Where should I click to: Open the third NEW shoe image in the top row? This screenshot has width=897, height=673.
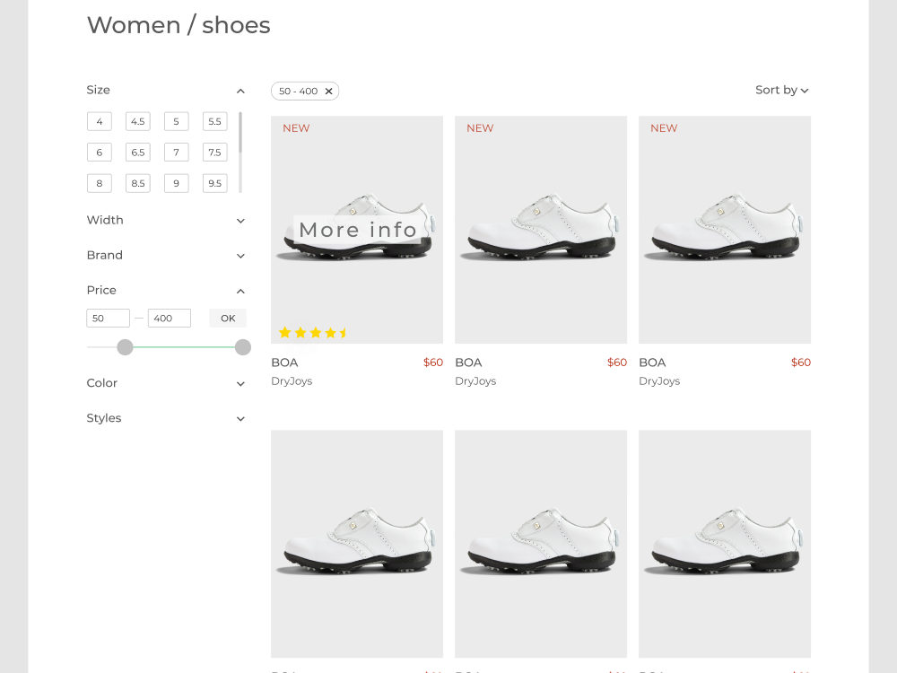(x=725, y=230)
